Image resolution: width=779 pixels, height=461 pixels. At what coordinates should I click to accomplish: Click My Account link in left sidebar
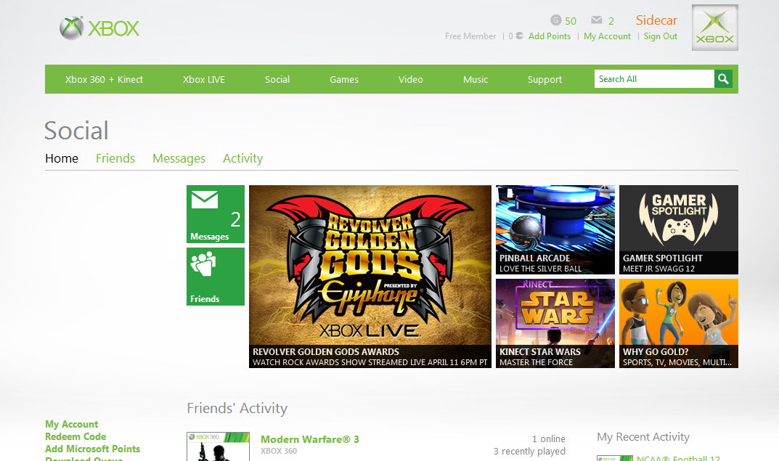(72, 424)
